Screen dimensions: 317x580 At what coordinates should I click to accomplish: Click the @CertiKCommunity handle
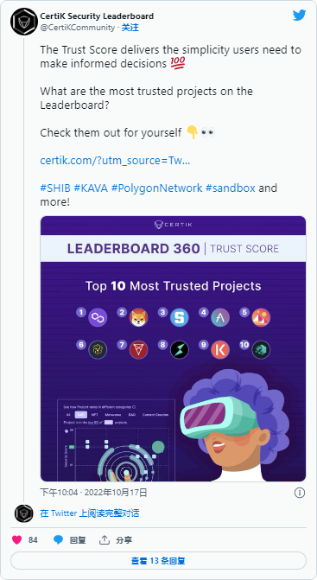77,28
